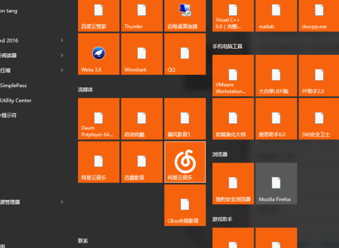Click the 浏览器 group header
The width and height of the screenshot is (339, 248).
(220, 155)
